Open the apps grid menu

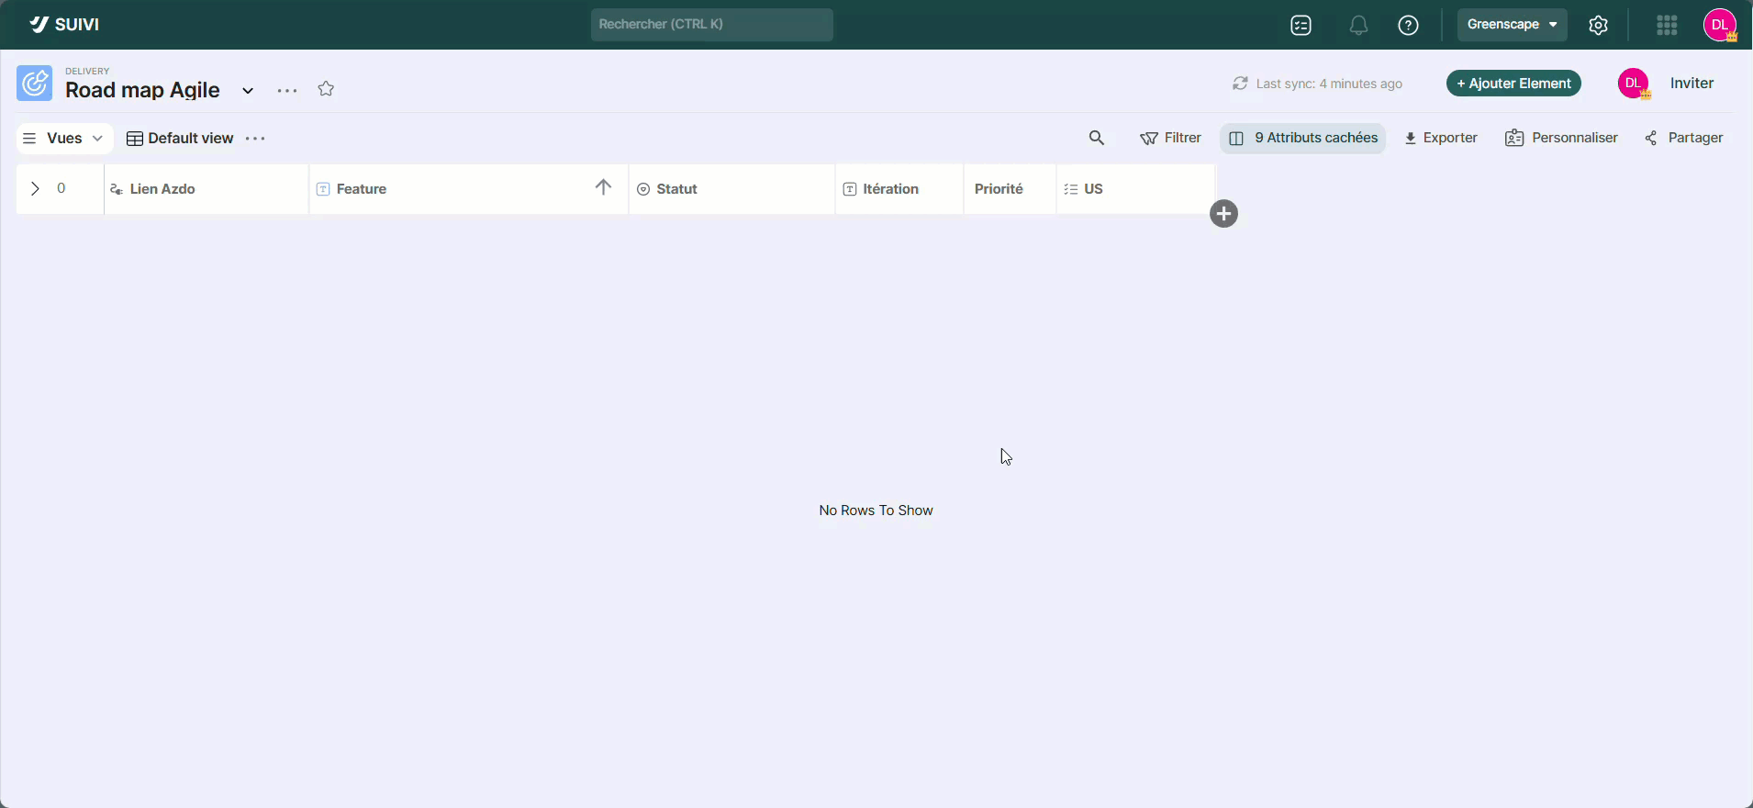point(1667,26)
